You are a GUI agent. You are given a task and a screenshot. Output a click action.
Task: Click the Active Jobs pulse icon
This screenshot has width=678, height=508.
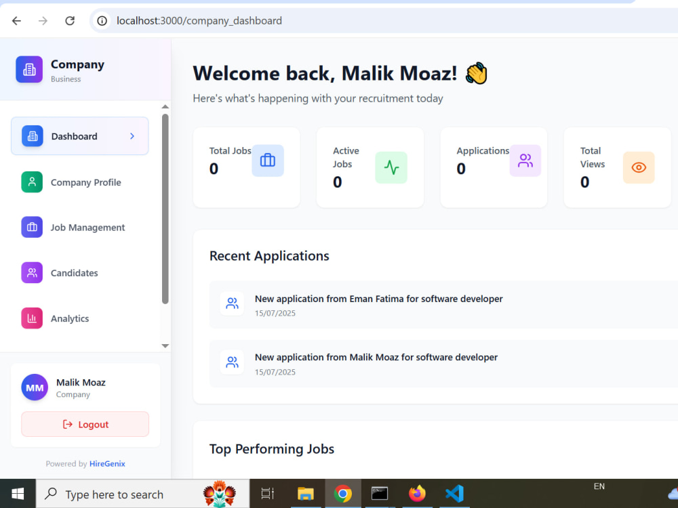click(391, 167)
